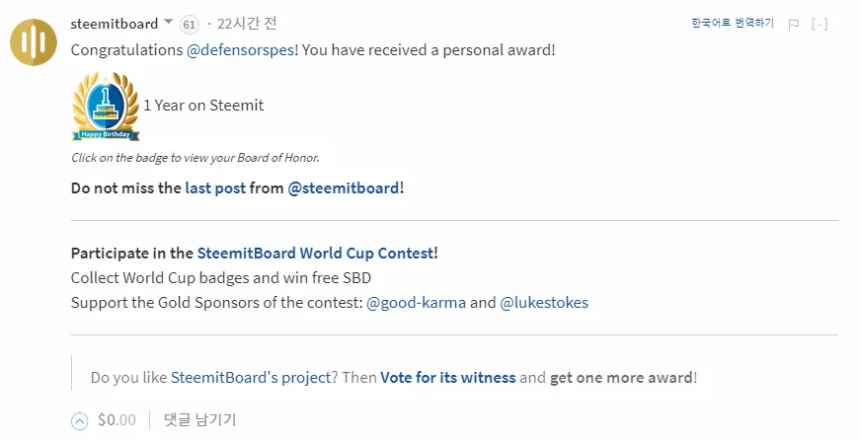The image size is (860, 440).
Task: Open the 'last post' link
Action: (215, 188)
